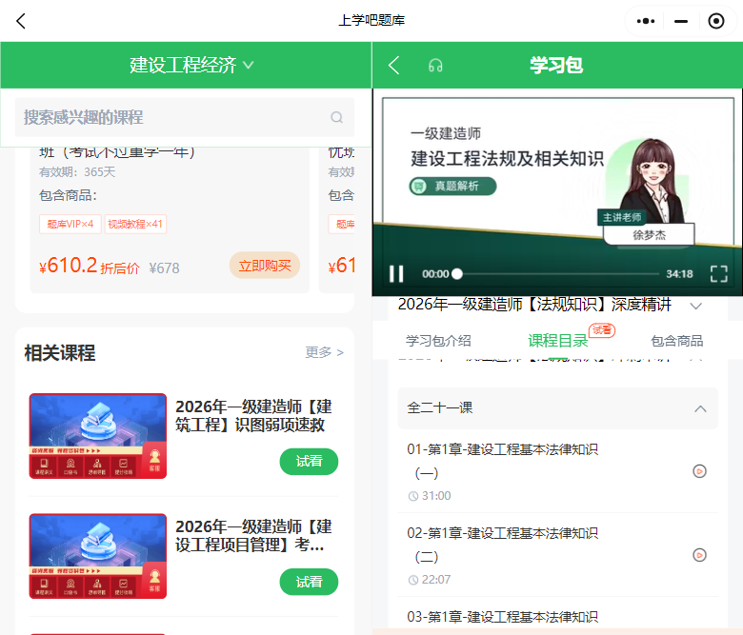Tap the capsule circular close-target icon
The width and height of the screenshot is (743, 635).
[x=716, y=21]
